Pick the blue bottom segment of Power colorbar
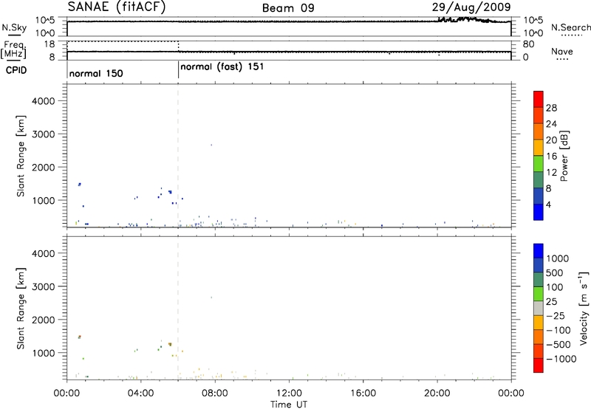This screenshot has width=591, height=409. click(x=539, y=212)
